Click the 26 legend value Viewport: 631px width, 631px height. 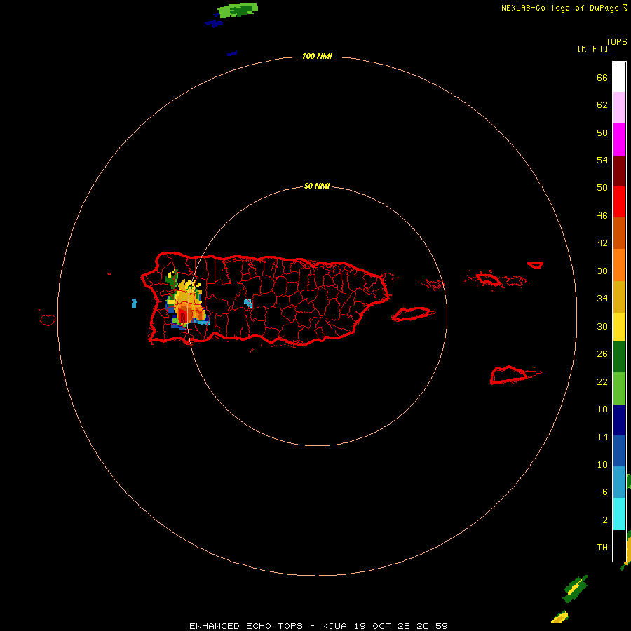pyautogui.click(x=602, y=354)
